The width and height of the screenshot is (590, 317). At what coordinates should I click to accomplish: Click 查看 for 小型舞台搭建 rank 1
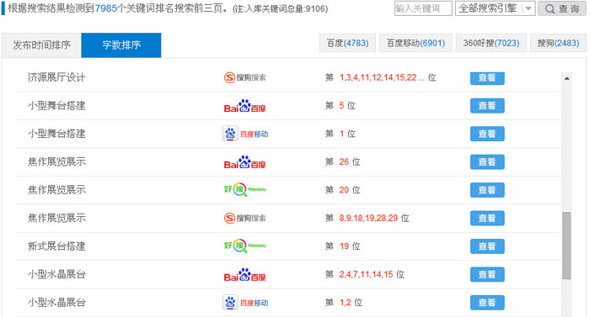[487, 134]
